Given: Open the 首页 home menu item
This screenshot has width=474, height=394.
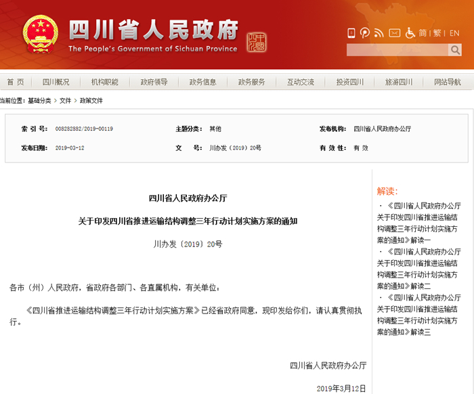Looking at the screenshot, I should (x=16, y=82).
